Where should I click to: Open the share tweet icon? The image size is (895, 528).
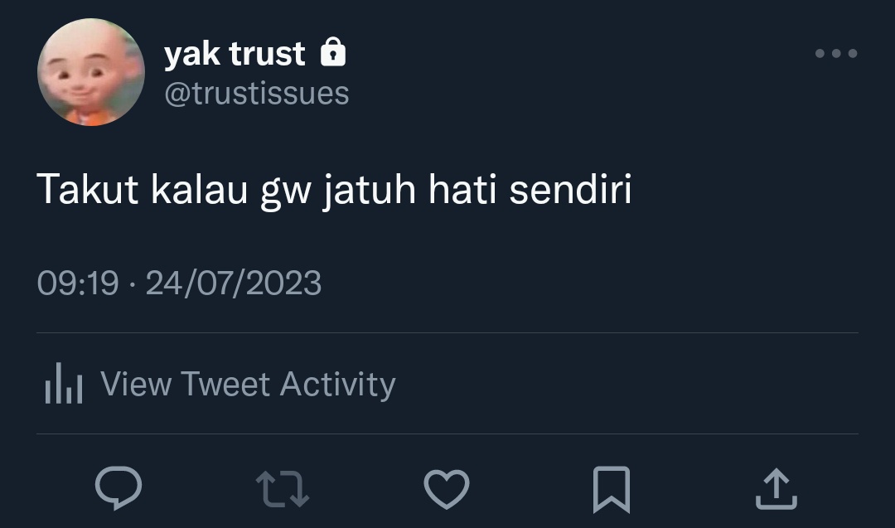coord(776,488)
